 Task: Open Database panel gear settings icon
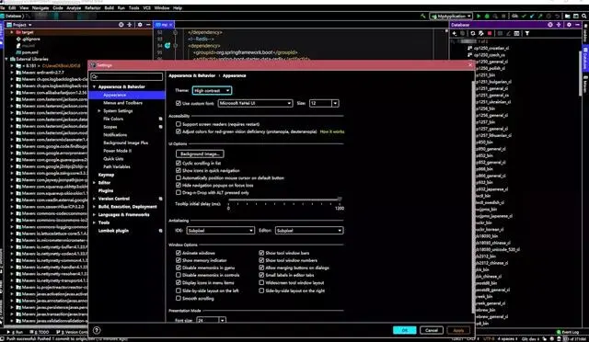click(569, 25)
